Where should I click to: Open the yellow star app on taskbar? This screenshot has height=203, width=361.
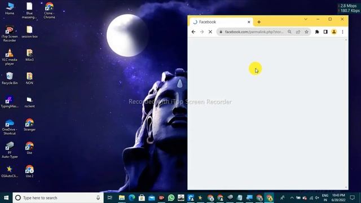click(x=200, y=198)
